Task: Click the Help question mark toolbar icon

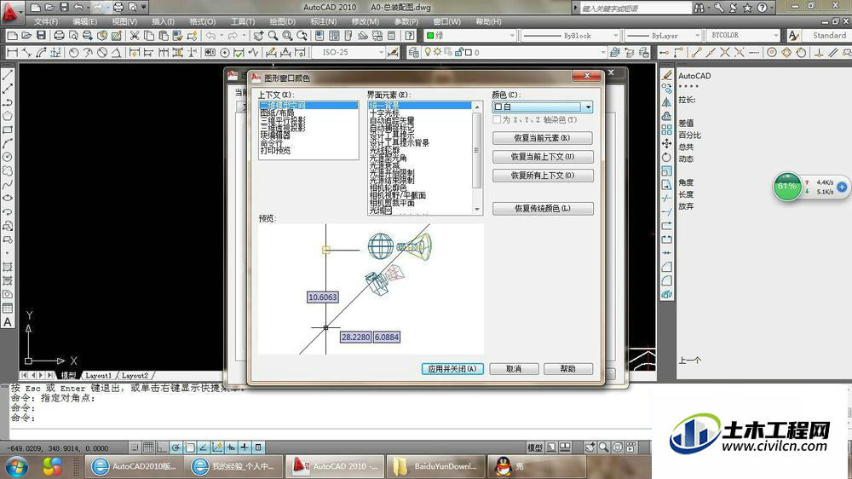Action: [x=410, y=35]
